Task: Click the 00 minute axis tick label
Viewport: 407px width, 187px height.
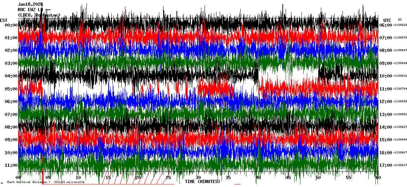Action: pyautogui.click(x=18, y=178)
